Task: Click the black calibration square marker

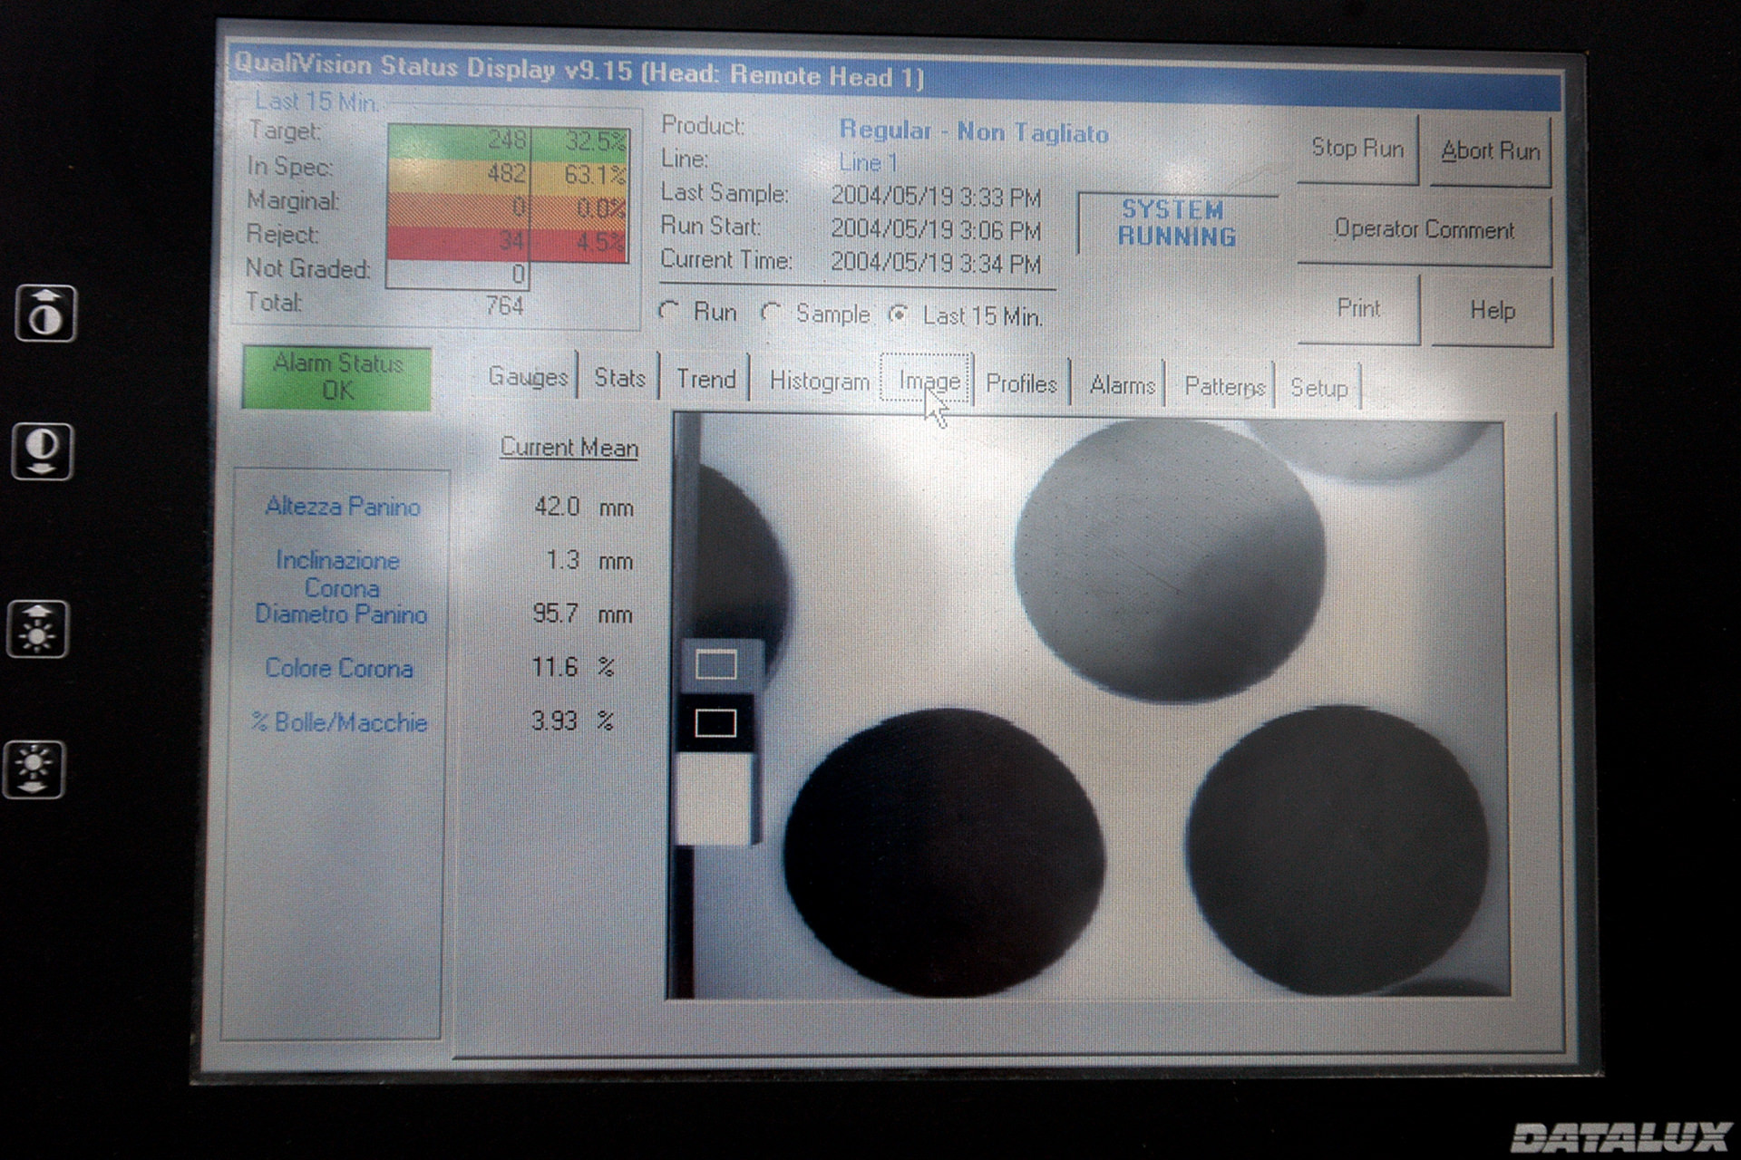Action: [x=715, y=723]
